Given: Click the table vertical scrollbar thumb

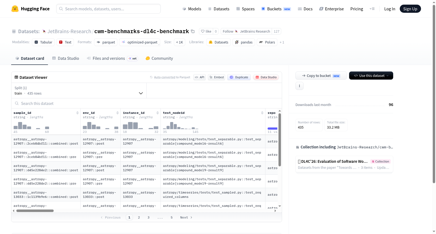Looking at the screenshot, I should coord(280,140).
